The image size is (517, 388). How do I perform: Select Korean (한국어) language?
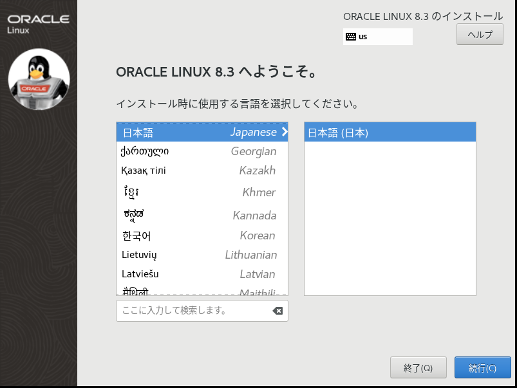[202, 236]
